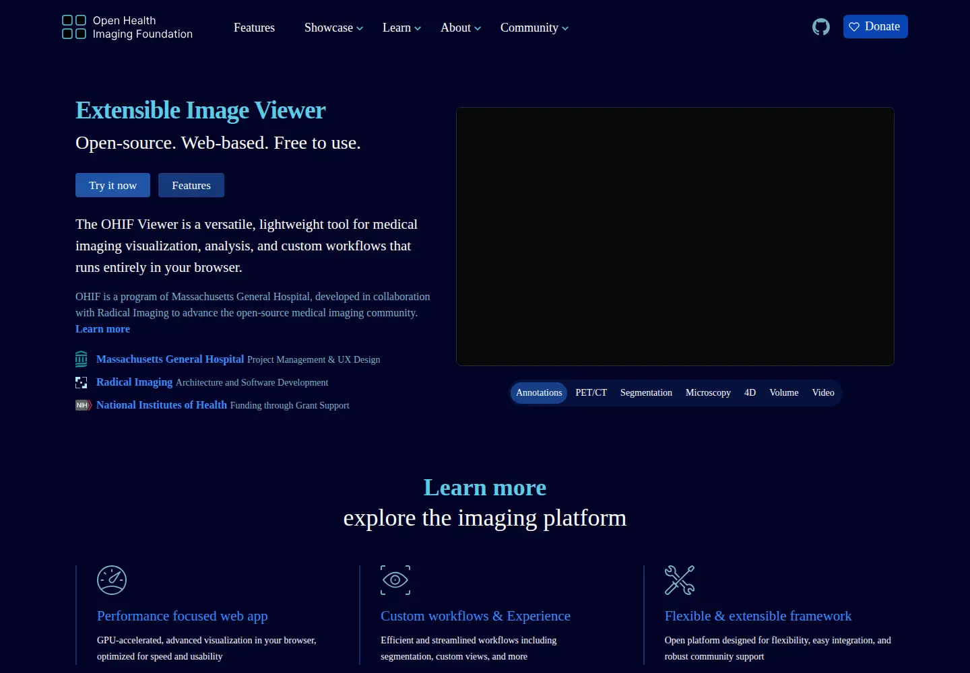This screenshot has width=970, height=673.
Task: Click 'Architecture and Software Development' text
Action: [252, 383]
